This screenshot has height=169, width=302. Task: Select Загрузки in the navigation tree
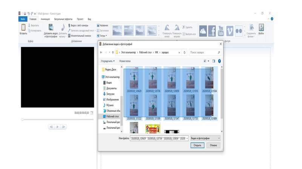[x=111, y=94]
